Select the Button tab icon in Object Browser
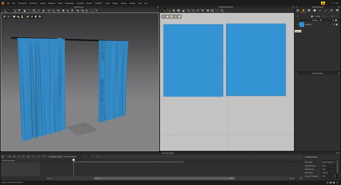341x185 pixels. 314,11
